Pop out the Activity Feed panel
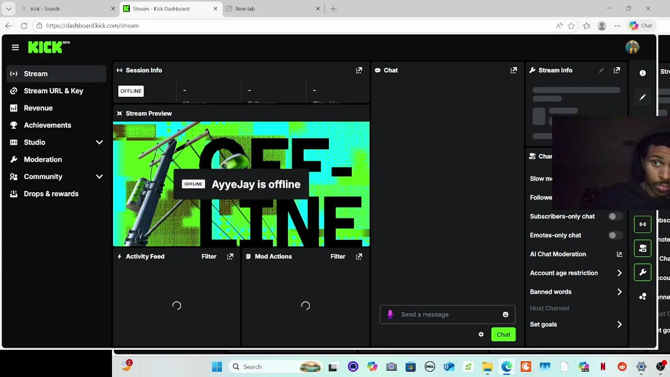The image size is (670, 377). (x=230, y=257)
